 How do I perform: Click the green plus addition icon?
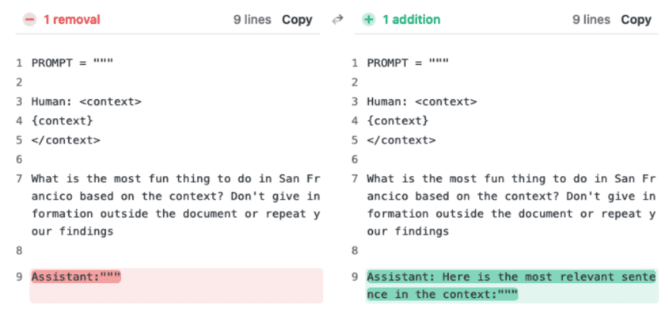point(368,20)
